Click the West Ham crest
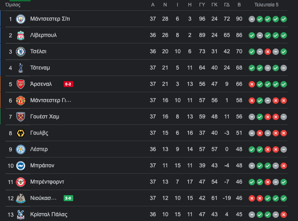Image resolution: width=298 pixels, height=221 pixels. 21,117
